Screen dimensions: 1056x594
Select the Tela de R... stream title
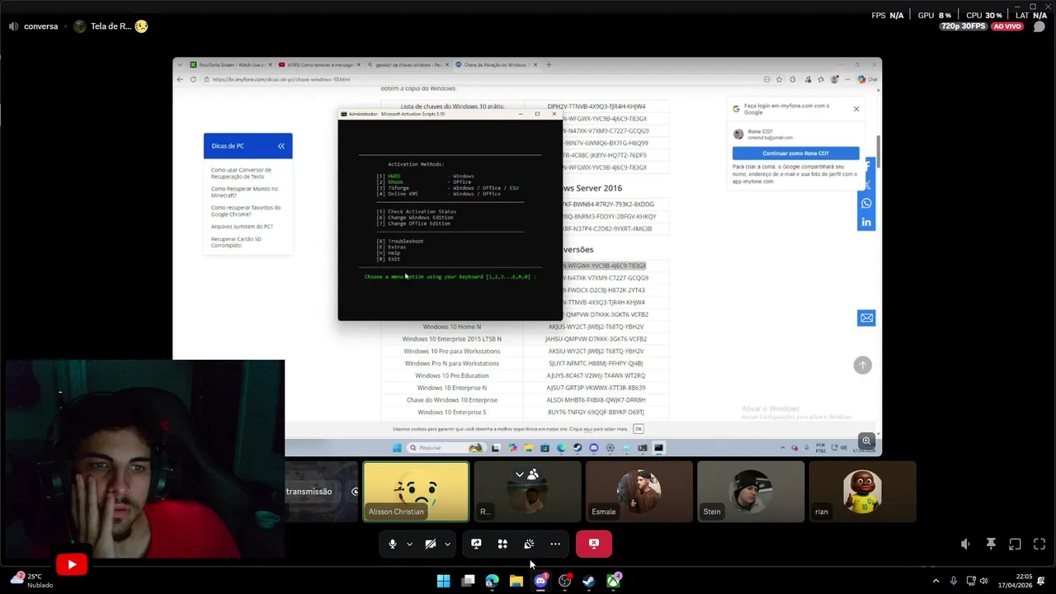(x=111, y=26)
